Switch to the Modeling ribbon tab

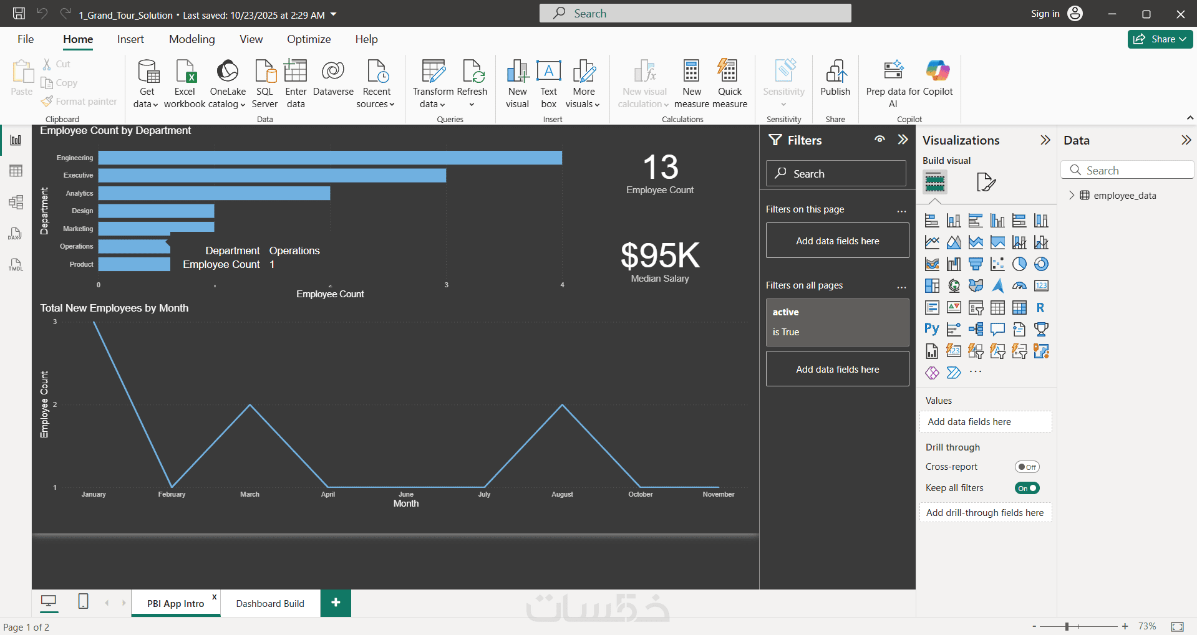tap(191, 39)
